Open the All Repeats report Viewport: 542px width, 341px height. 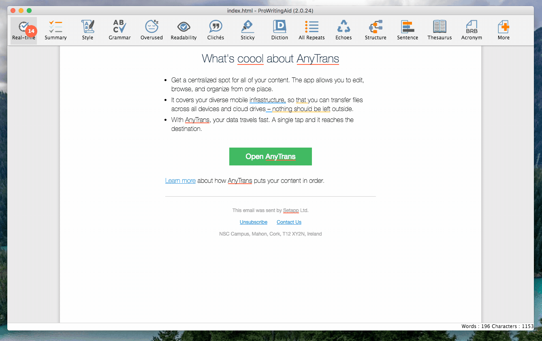(x=312, y=31)
